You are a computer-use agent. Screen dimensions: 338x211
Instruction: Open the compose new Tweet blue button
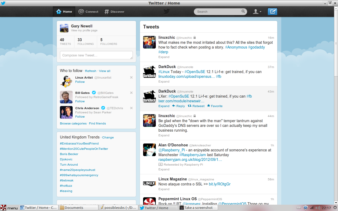(273, 12)
